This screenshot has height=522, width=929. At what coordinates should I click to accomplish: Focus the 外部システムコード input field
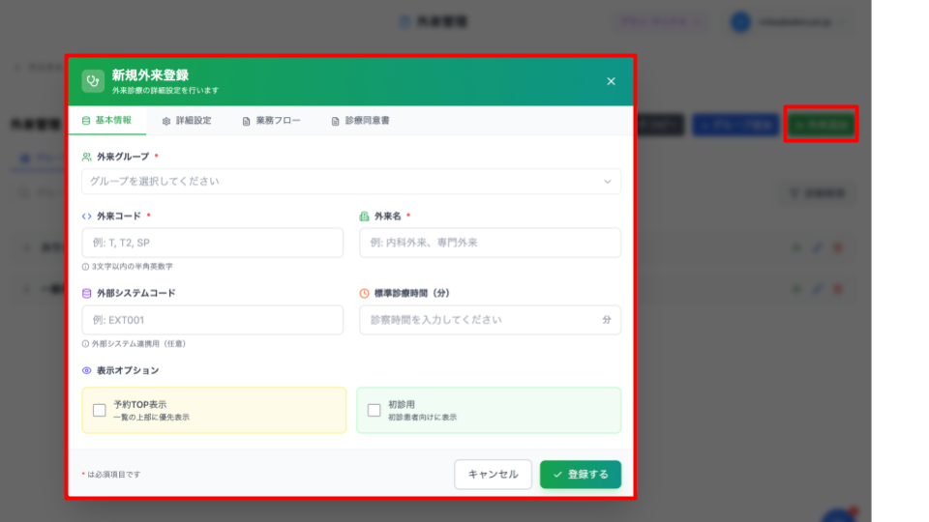pyautogui.click(x=213, y=320)
